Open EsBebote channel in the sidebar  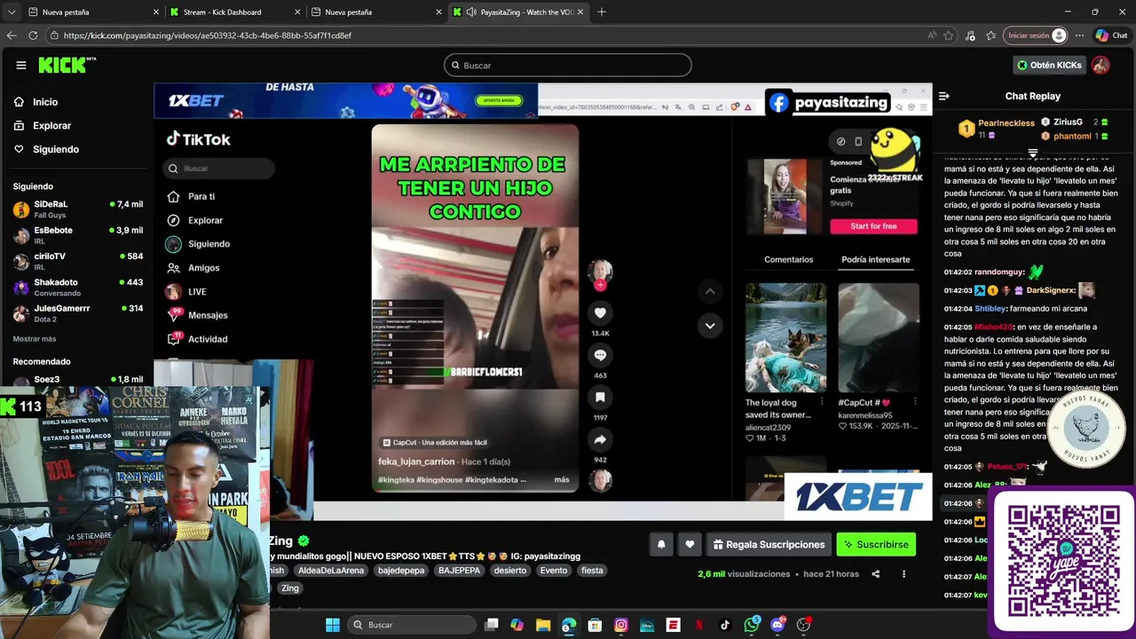(x=78, y=235)
